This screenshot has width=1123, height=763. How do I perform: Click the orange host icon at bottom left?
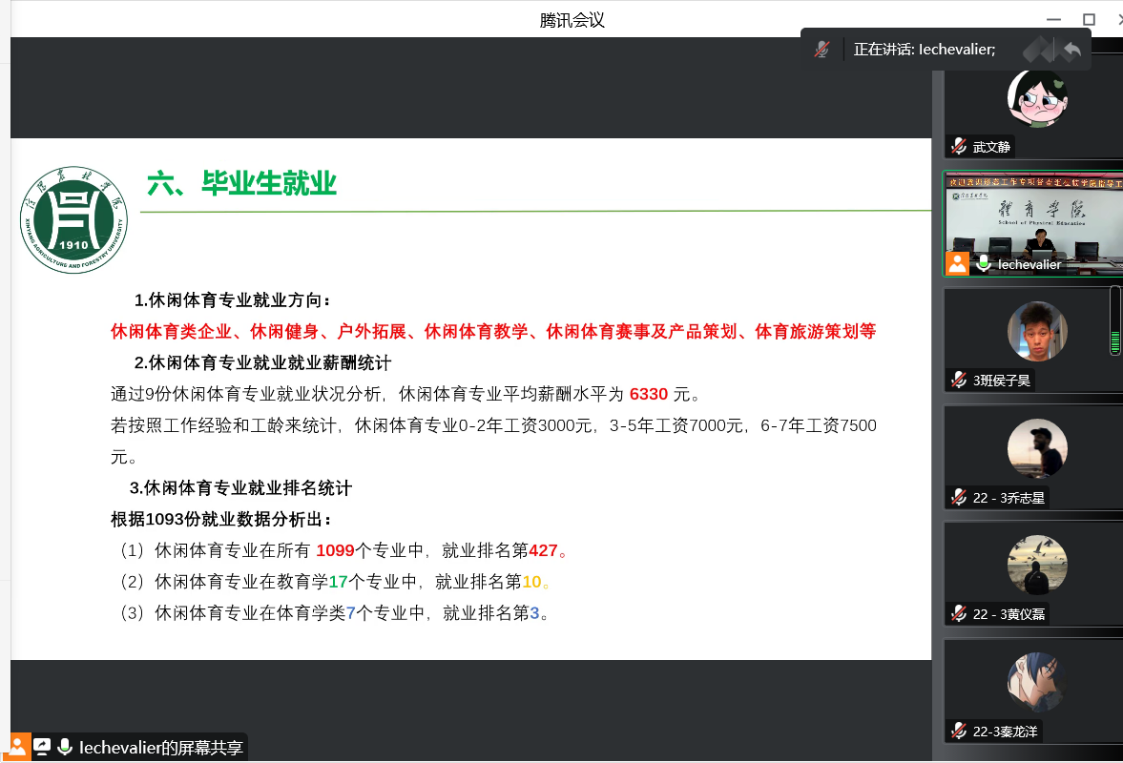click(x=18, y=747)
